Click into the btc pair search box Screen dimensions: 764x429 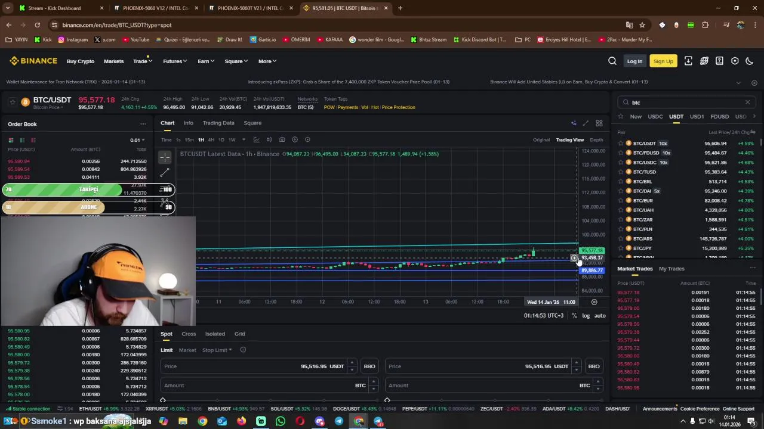point(686,102)
